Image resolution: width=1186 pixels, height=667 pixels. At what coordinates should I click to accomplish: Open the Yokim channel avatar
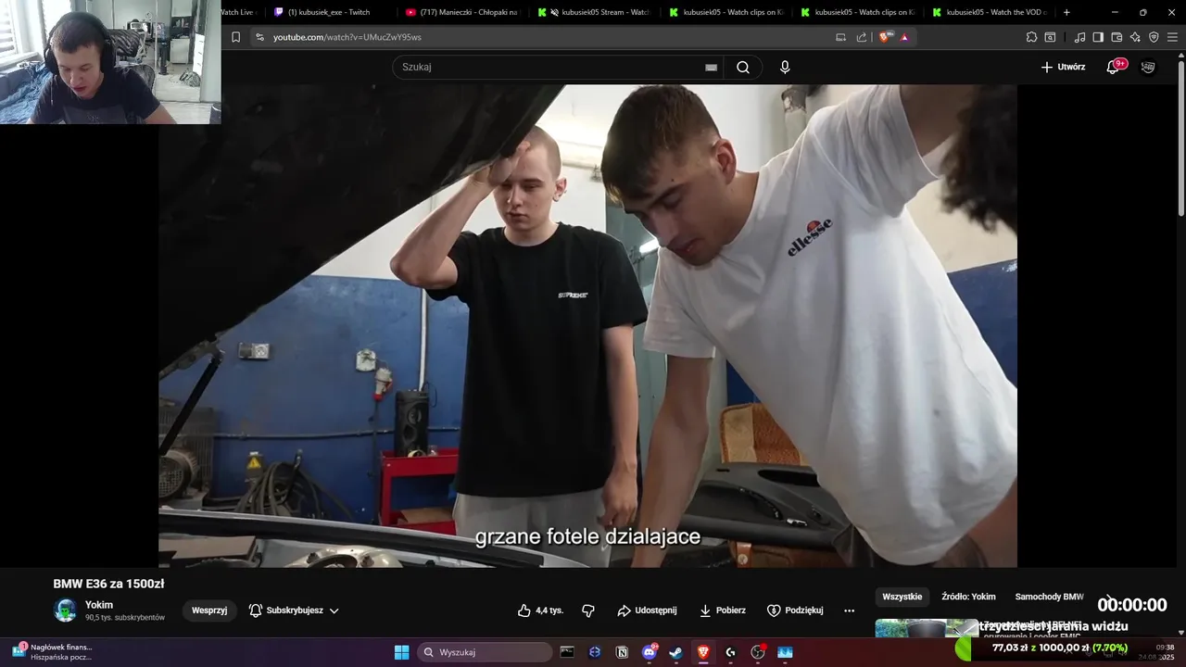[x=66, y=610]
